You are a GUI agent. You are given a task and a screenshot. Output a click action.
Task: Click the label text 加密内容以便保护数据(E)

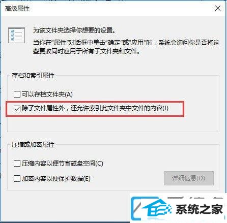pos(56,178)
